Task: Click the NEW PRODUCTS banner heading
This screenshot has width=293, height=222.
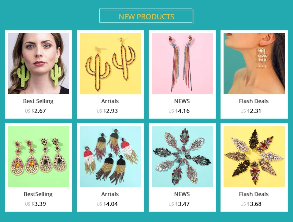Action: click(146, 16)
